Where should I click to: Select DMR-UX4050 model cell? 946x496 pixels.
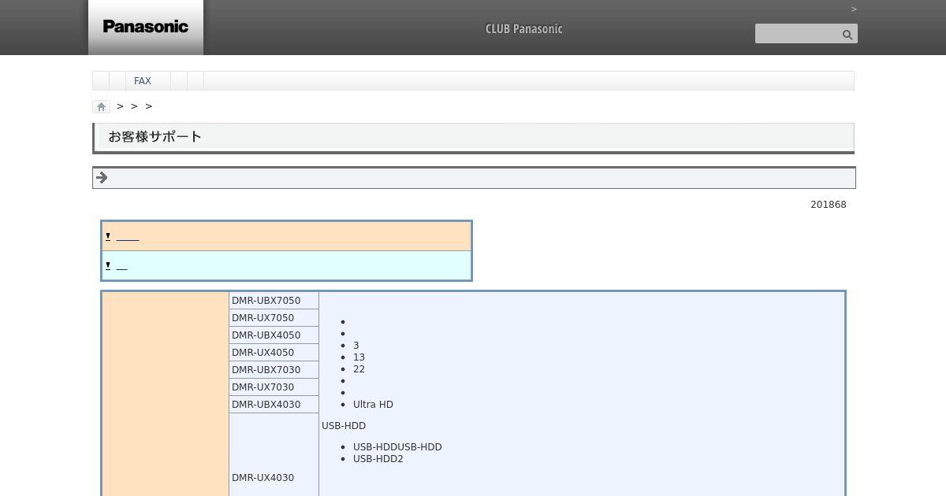coord(274,352)
